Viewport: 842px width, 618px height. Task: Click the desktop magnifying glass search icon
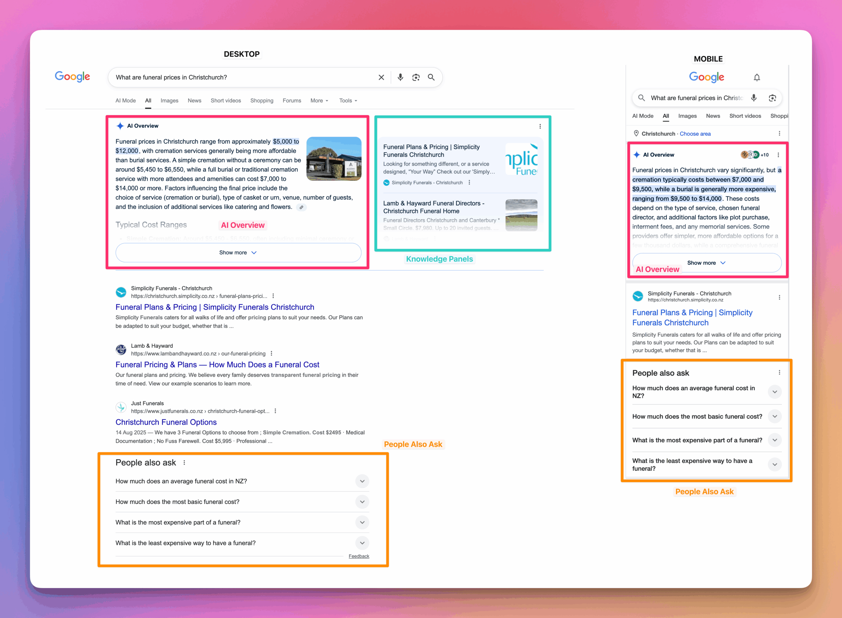431,78
